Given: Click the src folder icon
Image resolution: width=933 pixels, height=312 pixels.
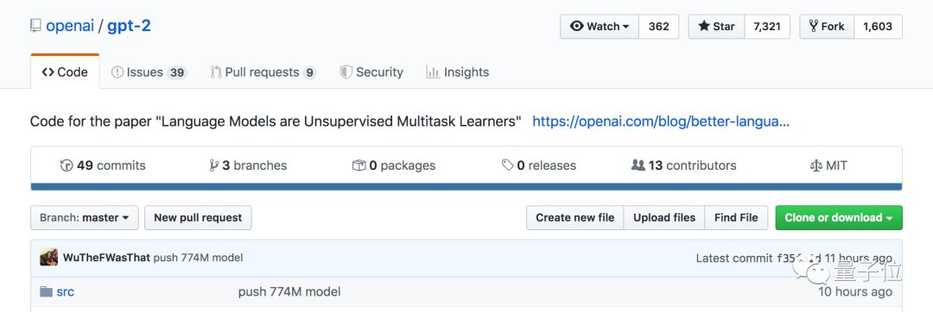Looking at the screenshot, I should click(x=46, y=292).
